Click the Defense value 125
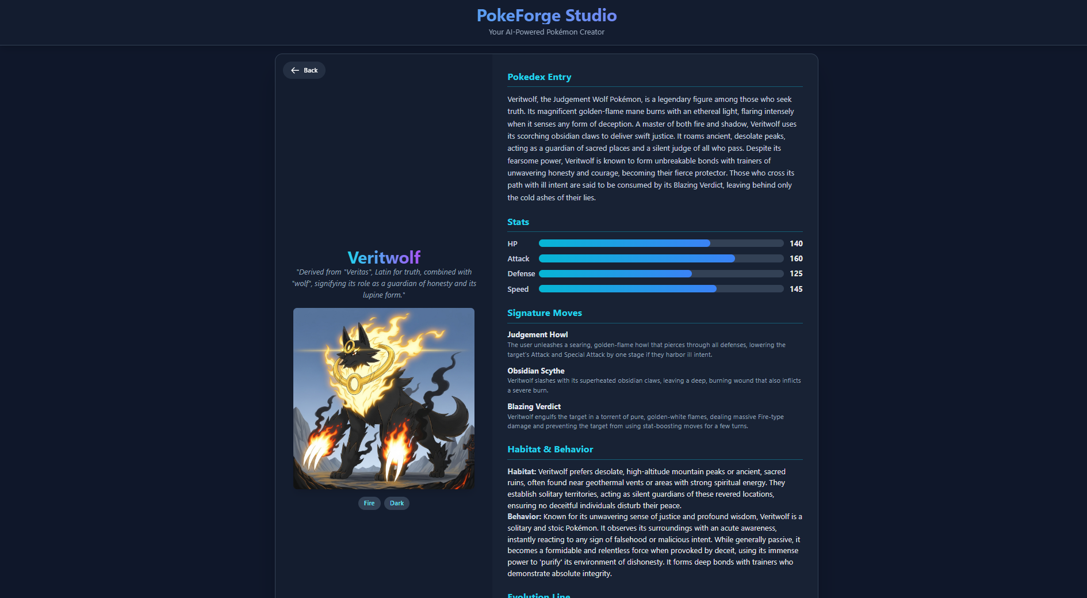Screen dimensions: 1087x598 (796, 273)
